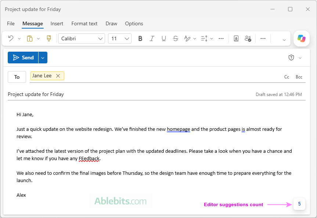Remove Jane Lee recipient with X
The width and height of the screenshot is (317, 218).
[58, 76]
